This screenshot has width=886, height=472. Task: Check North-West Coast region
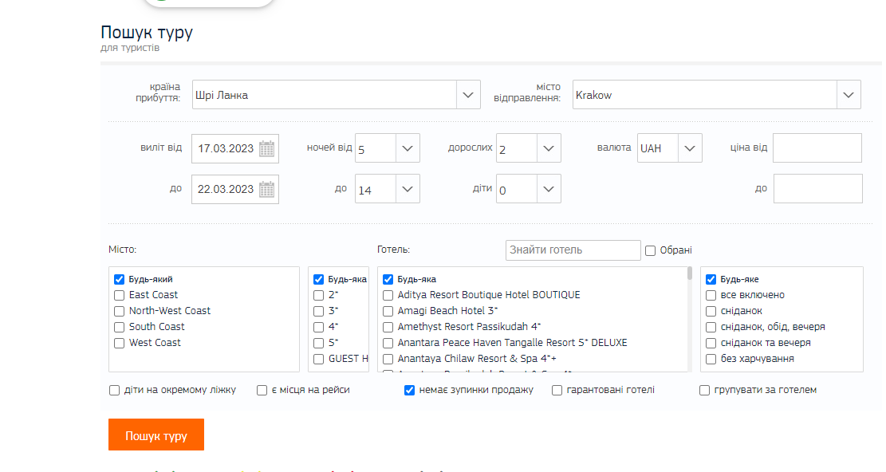[x=120, y=311]
